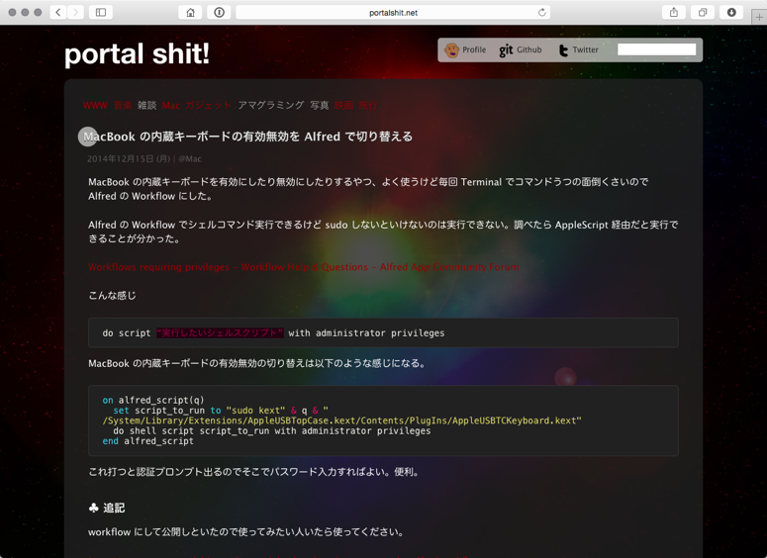Open the Downloads icon

(731, 12)
